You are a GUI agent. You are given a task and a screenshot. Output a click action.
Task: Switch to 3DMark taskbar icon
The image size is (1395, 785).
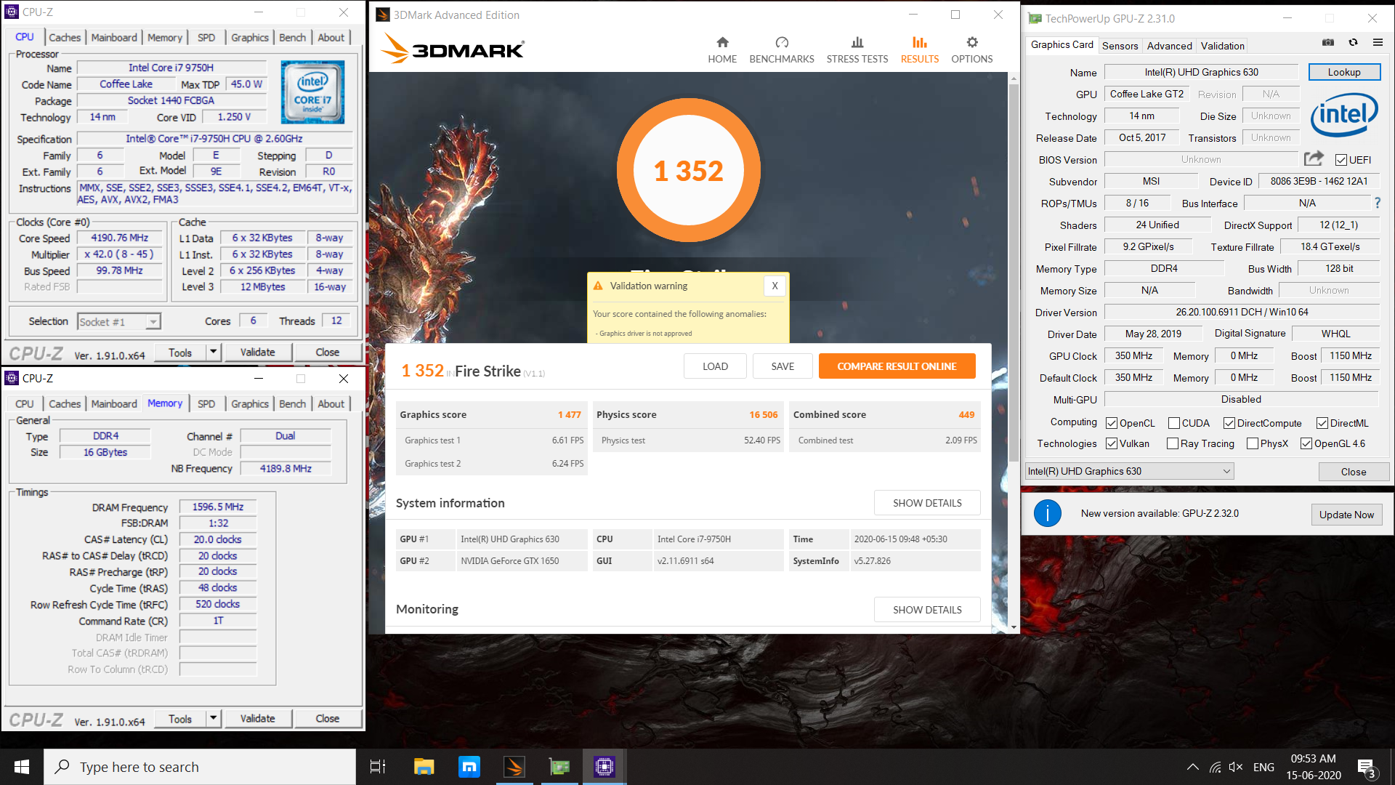coord(514,767)
